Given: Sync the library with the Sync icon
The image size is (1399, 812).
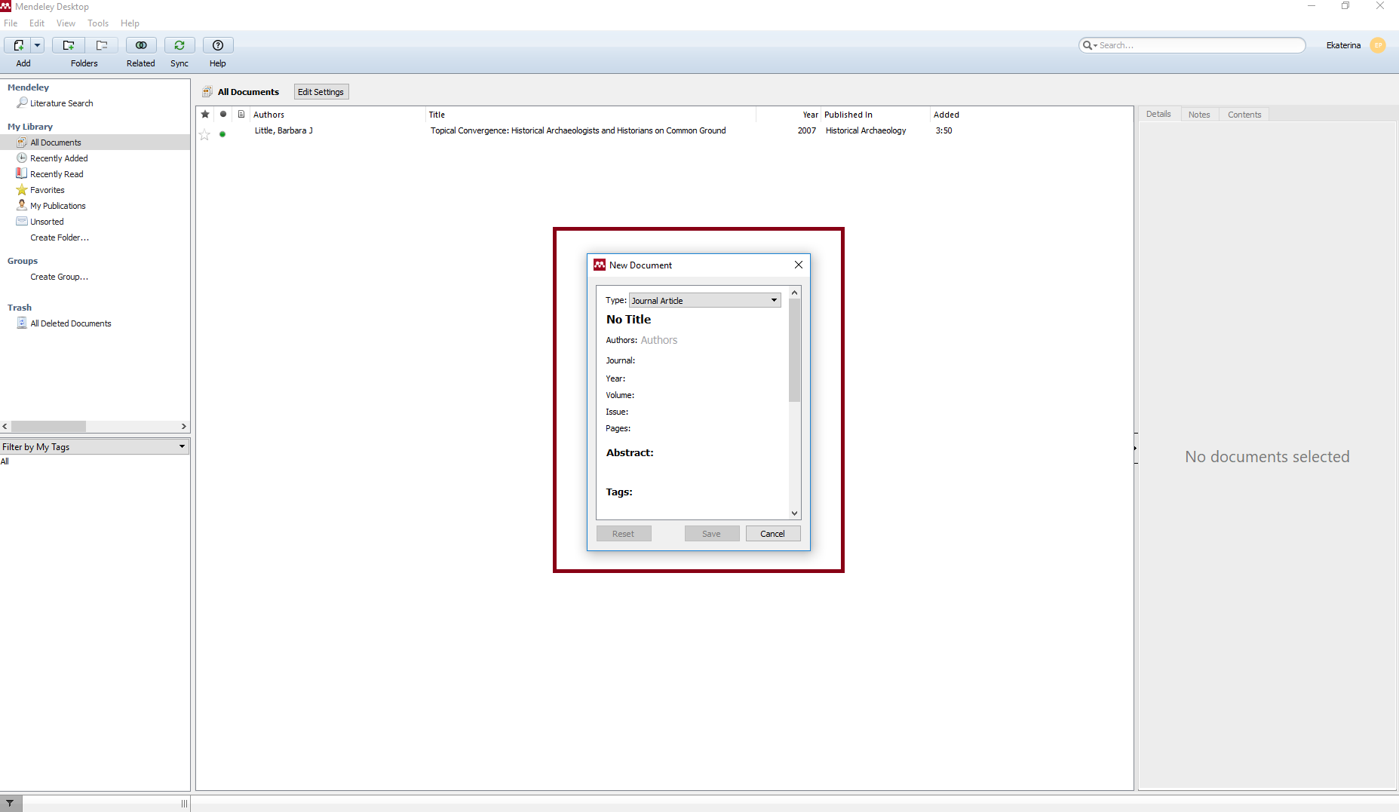Looking at the screenshot, I should coord(179,45).
